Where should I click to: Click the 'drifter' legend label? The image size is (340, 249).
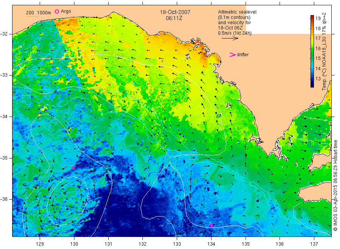click(x=243, y=55)
